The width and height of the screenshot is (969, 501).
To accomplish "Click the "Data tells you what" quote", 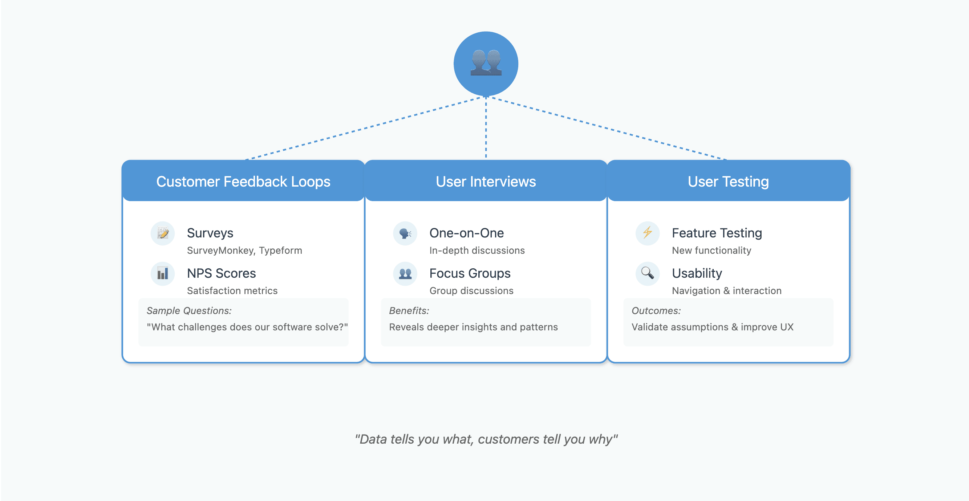I will pyautogui.click(x=486, y=439).
